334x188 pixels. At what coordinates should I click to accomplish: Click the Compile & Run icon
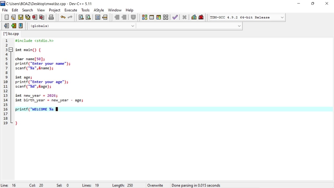[159, 17]
